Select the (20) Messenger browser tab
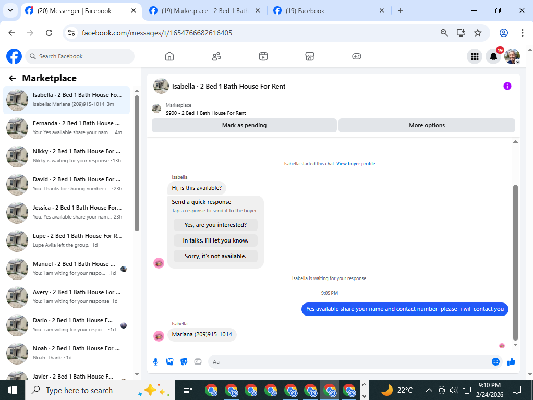 [81, 11]
